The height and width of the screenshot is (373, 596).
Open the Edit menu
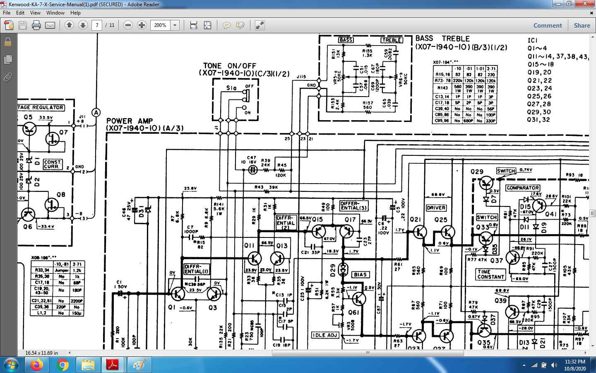tap(20, 13)
